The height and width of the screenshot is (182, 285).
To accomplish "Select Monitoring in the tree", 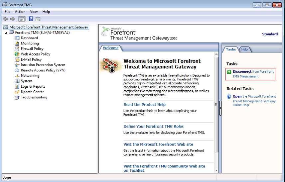I will pos(30,43).
